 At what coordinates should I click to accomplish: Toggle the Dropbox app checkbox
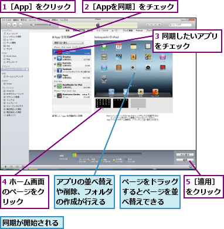click(55, 58)
